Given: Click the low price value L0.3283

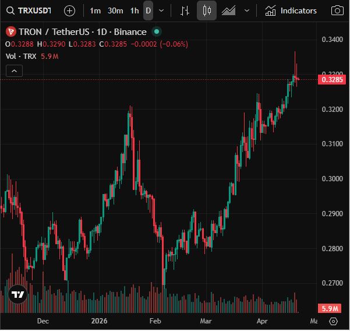Looking at the screenshot, I should pos(82,44).
